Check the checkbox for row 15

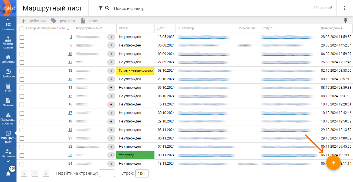[x=22, y=96]
